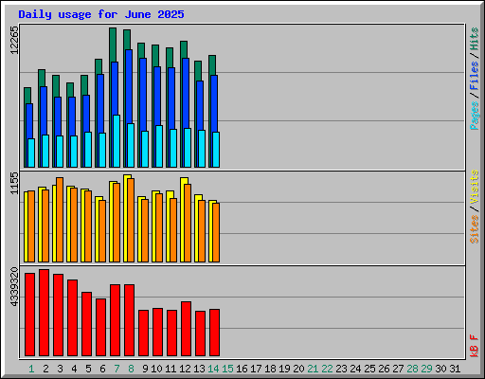Select day 20 on the date axis
The width and height of the screenshot is (485, 379).
(298, 369)
